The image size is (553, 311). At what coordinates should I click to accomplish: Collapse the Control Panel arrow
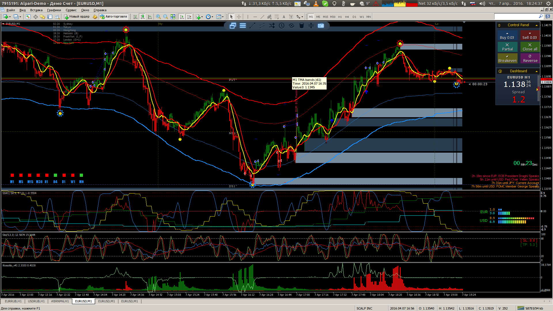point(536,25)
